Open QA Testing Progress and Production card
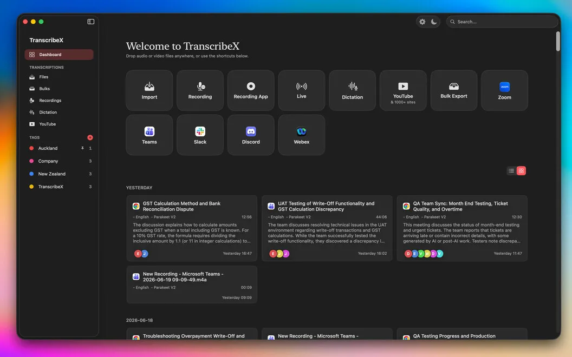Viewport: 572px width, 357px height. pyautogui.click(x=462, y=334)
